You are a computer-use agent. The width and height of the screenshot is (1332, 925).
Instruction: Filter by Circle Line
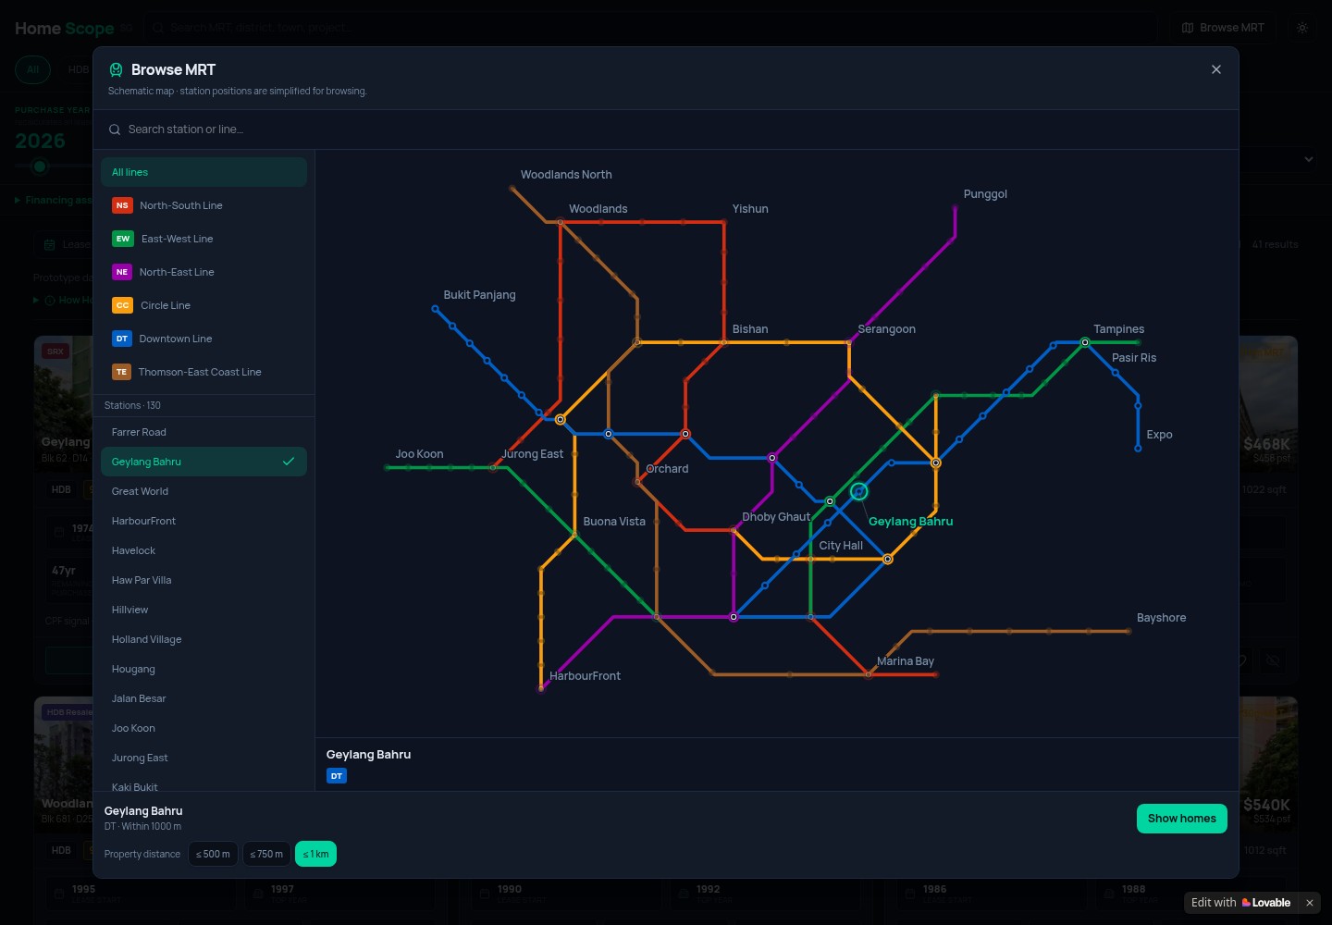pos(203,305)
